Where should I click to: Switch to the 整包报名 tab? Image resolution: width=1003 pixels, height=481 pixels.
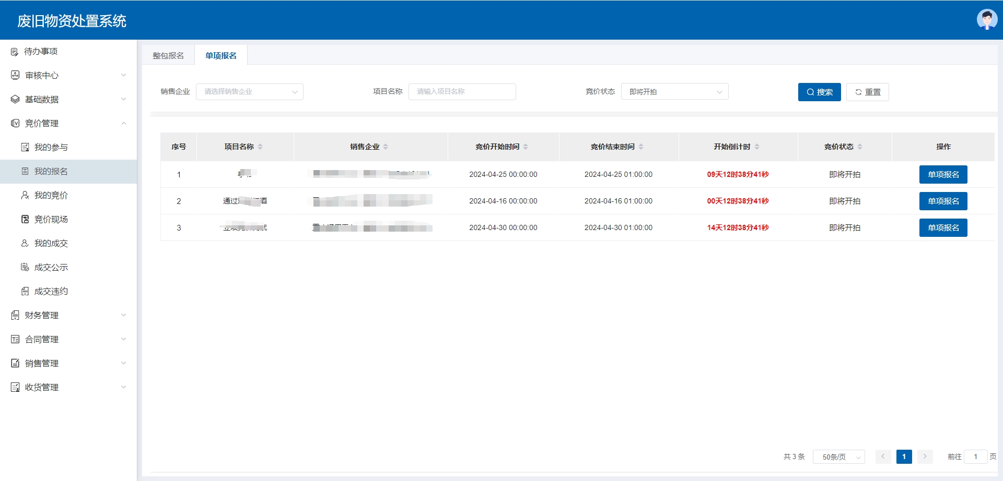tap(168, 55)
